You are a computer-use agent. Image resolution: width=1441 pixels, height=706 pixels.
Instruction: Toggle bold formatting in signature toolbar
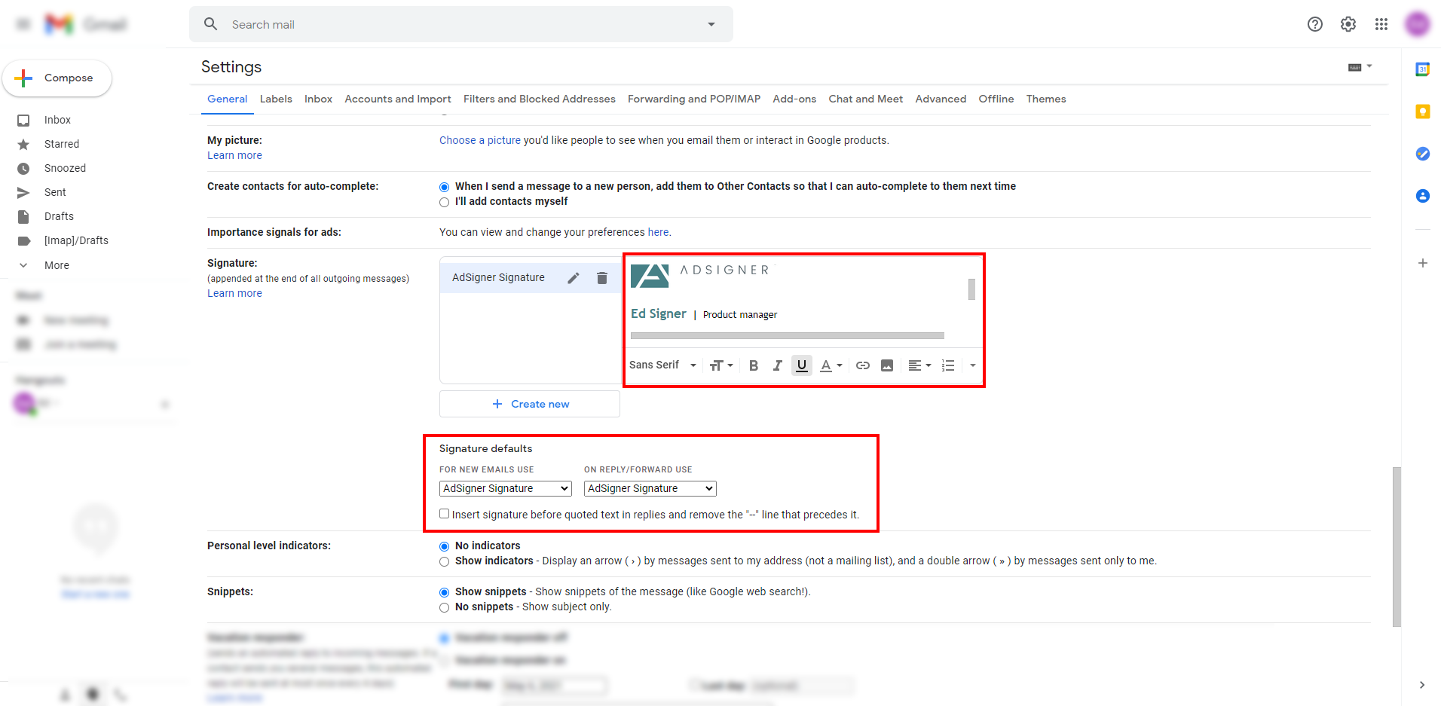click(x=753, y=365)
